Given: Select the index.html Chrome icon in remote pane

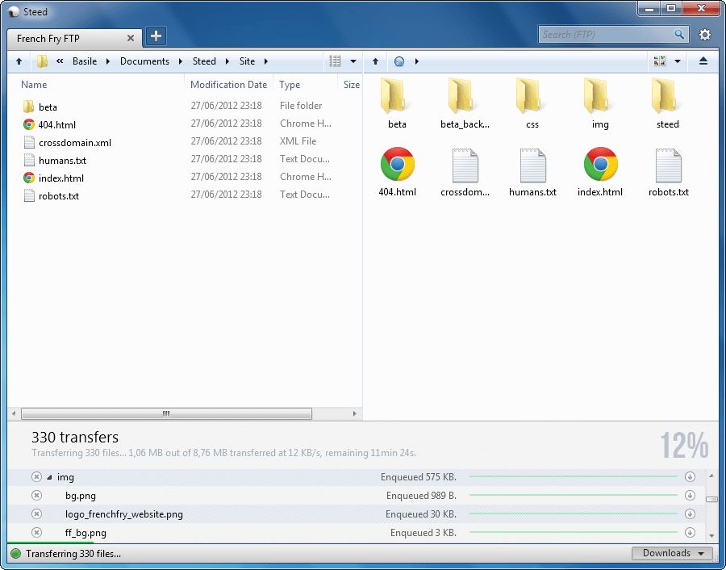Looking at the screenshot, I should coord(600,166).
